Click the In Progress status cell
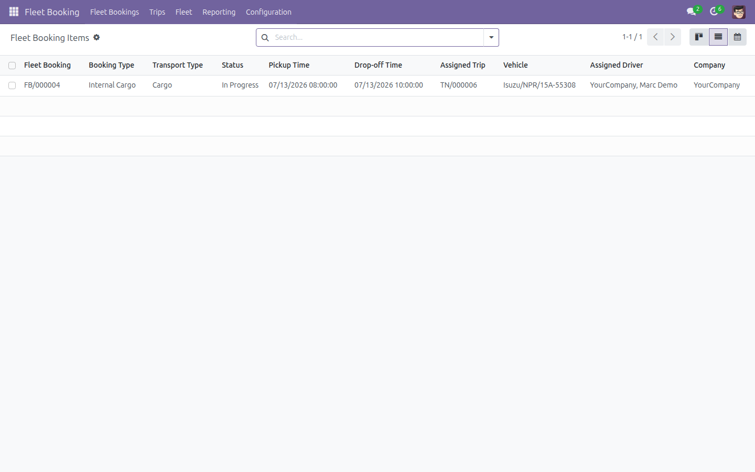The width and height of the screenshot is (755, 472). (240, 85)
